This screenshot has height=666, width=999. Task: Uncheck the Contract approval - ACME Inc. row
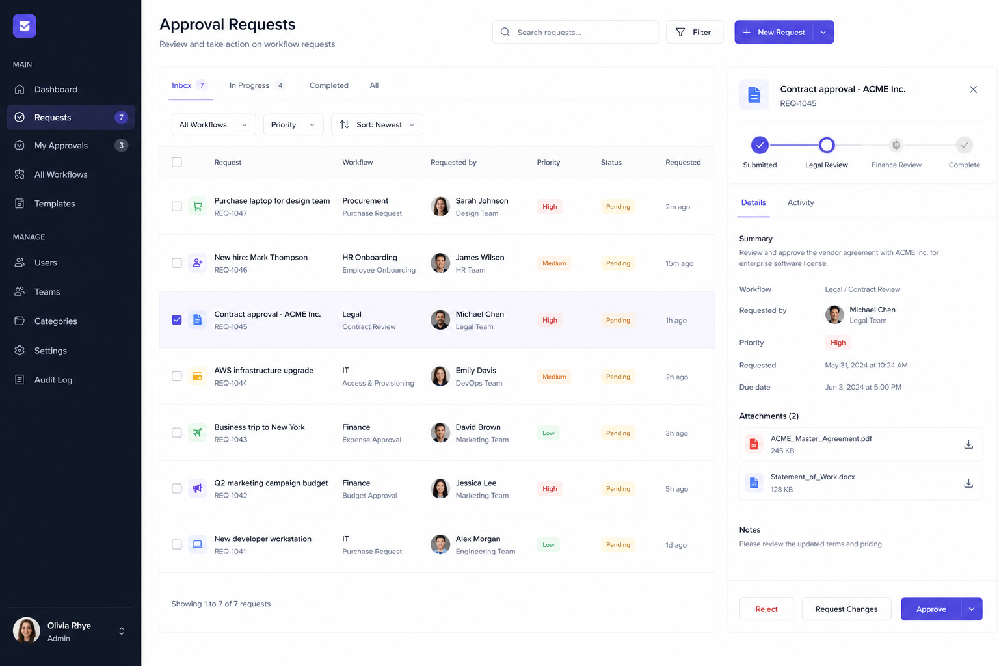tap(177, 320)
